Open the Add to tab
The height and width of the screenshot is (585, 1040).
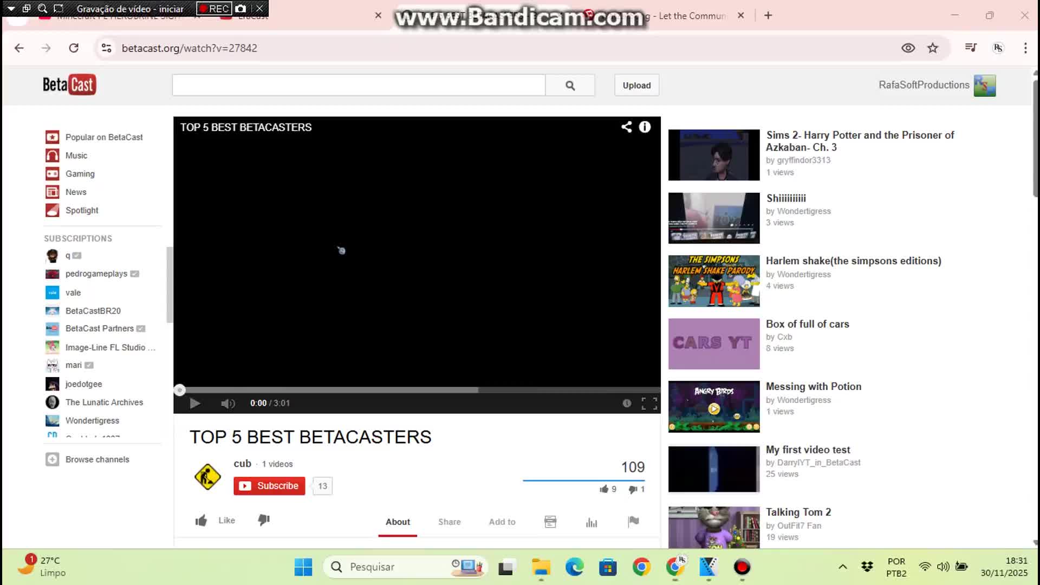click(x=502, y=522)
